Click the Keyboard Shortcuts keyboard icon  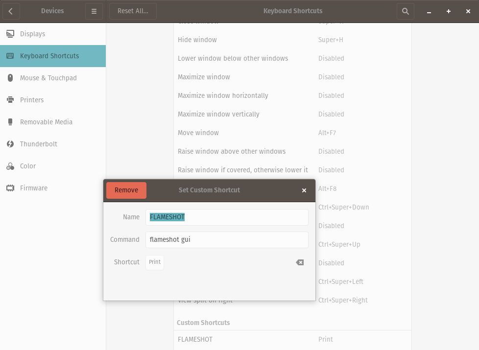tap(10, 56)
